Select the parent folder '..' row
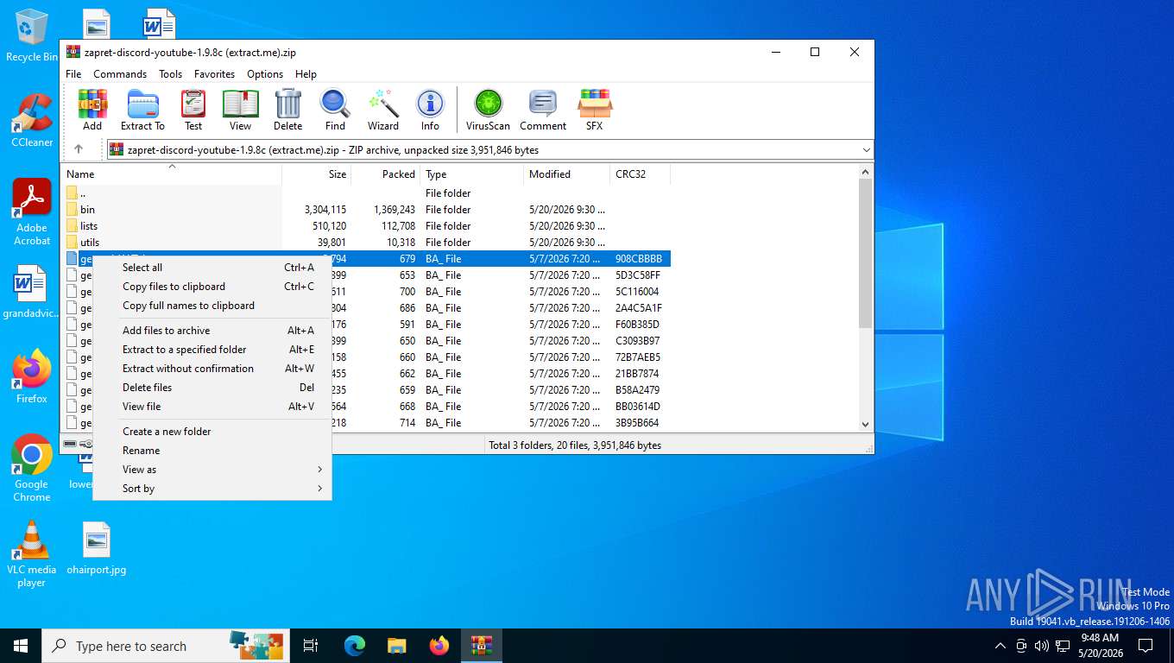The image size is (1174, 663). (x=365, y=193)
